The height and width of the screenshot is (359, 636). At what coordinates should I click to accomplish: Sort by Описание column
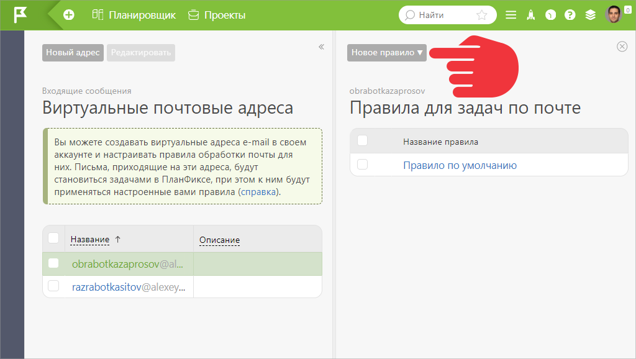pos(219,240)
